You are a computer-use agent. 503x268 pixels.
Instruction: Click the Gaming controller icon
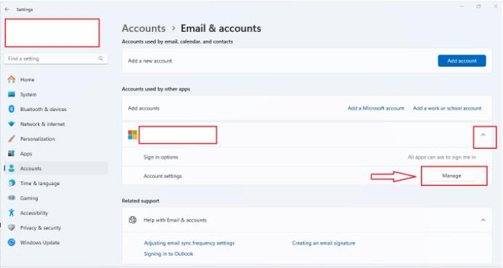[x=12, y=198]
